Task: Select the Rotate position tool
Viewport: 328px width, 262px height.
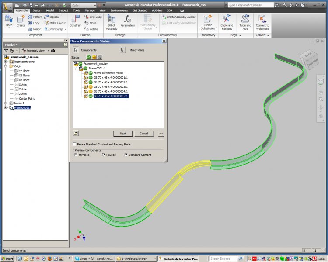Action: click(91, 29)
